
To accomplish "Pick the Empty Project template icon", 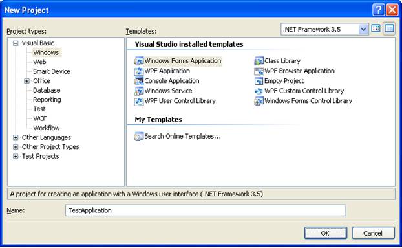I will tap(259, 81).
